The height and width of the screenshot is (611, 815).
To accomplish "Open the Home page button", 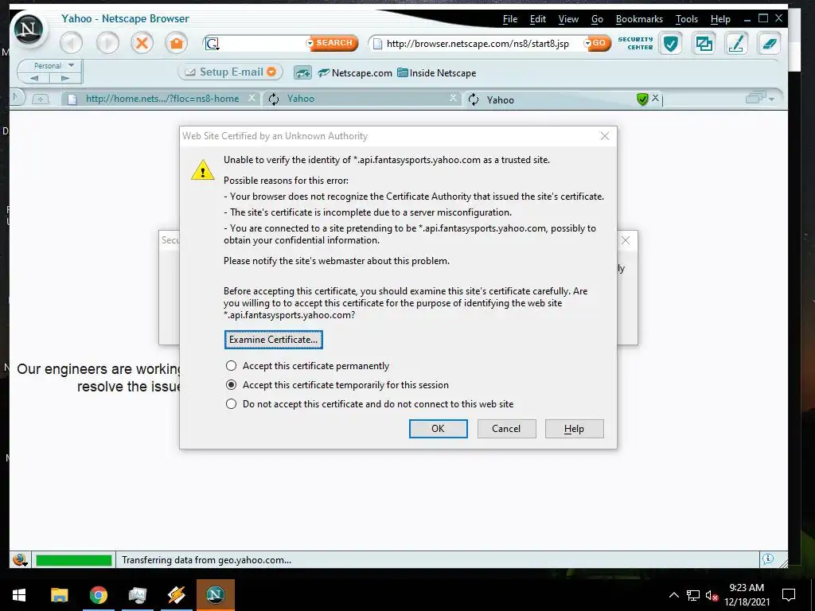I will pyautogui.click(x=176, y=43).
